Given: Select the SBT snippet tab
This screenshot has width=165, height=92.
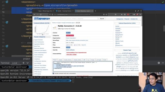Looking at the screenshot, I should (84, 60).
